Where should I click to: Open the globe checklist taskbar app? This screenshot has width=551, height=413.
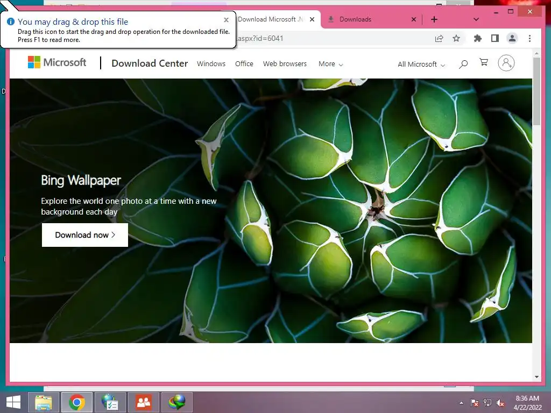click(x=110, y=402)
